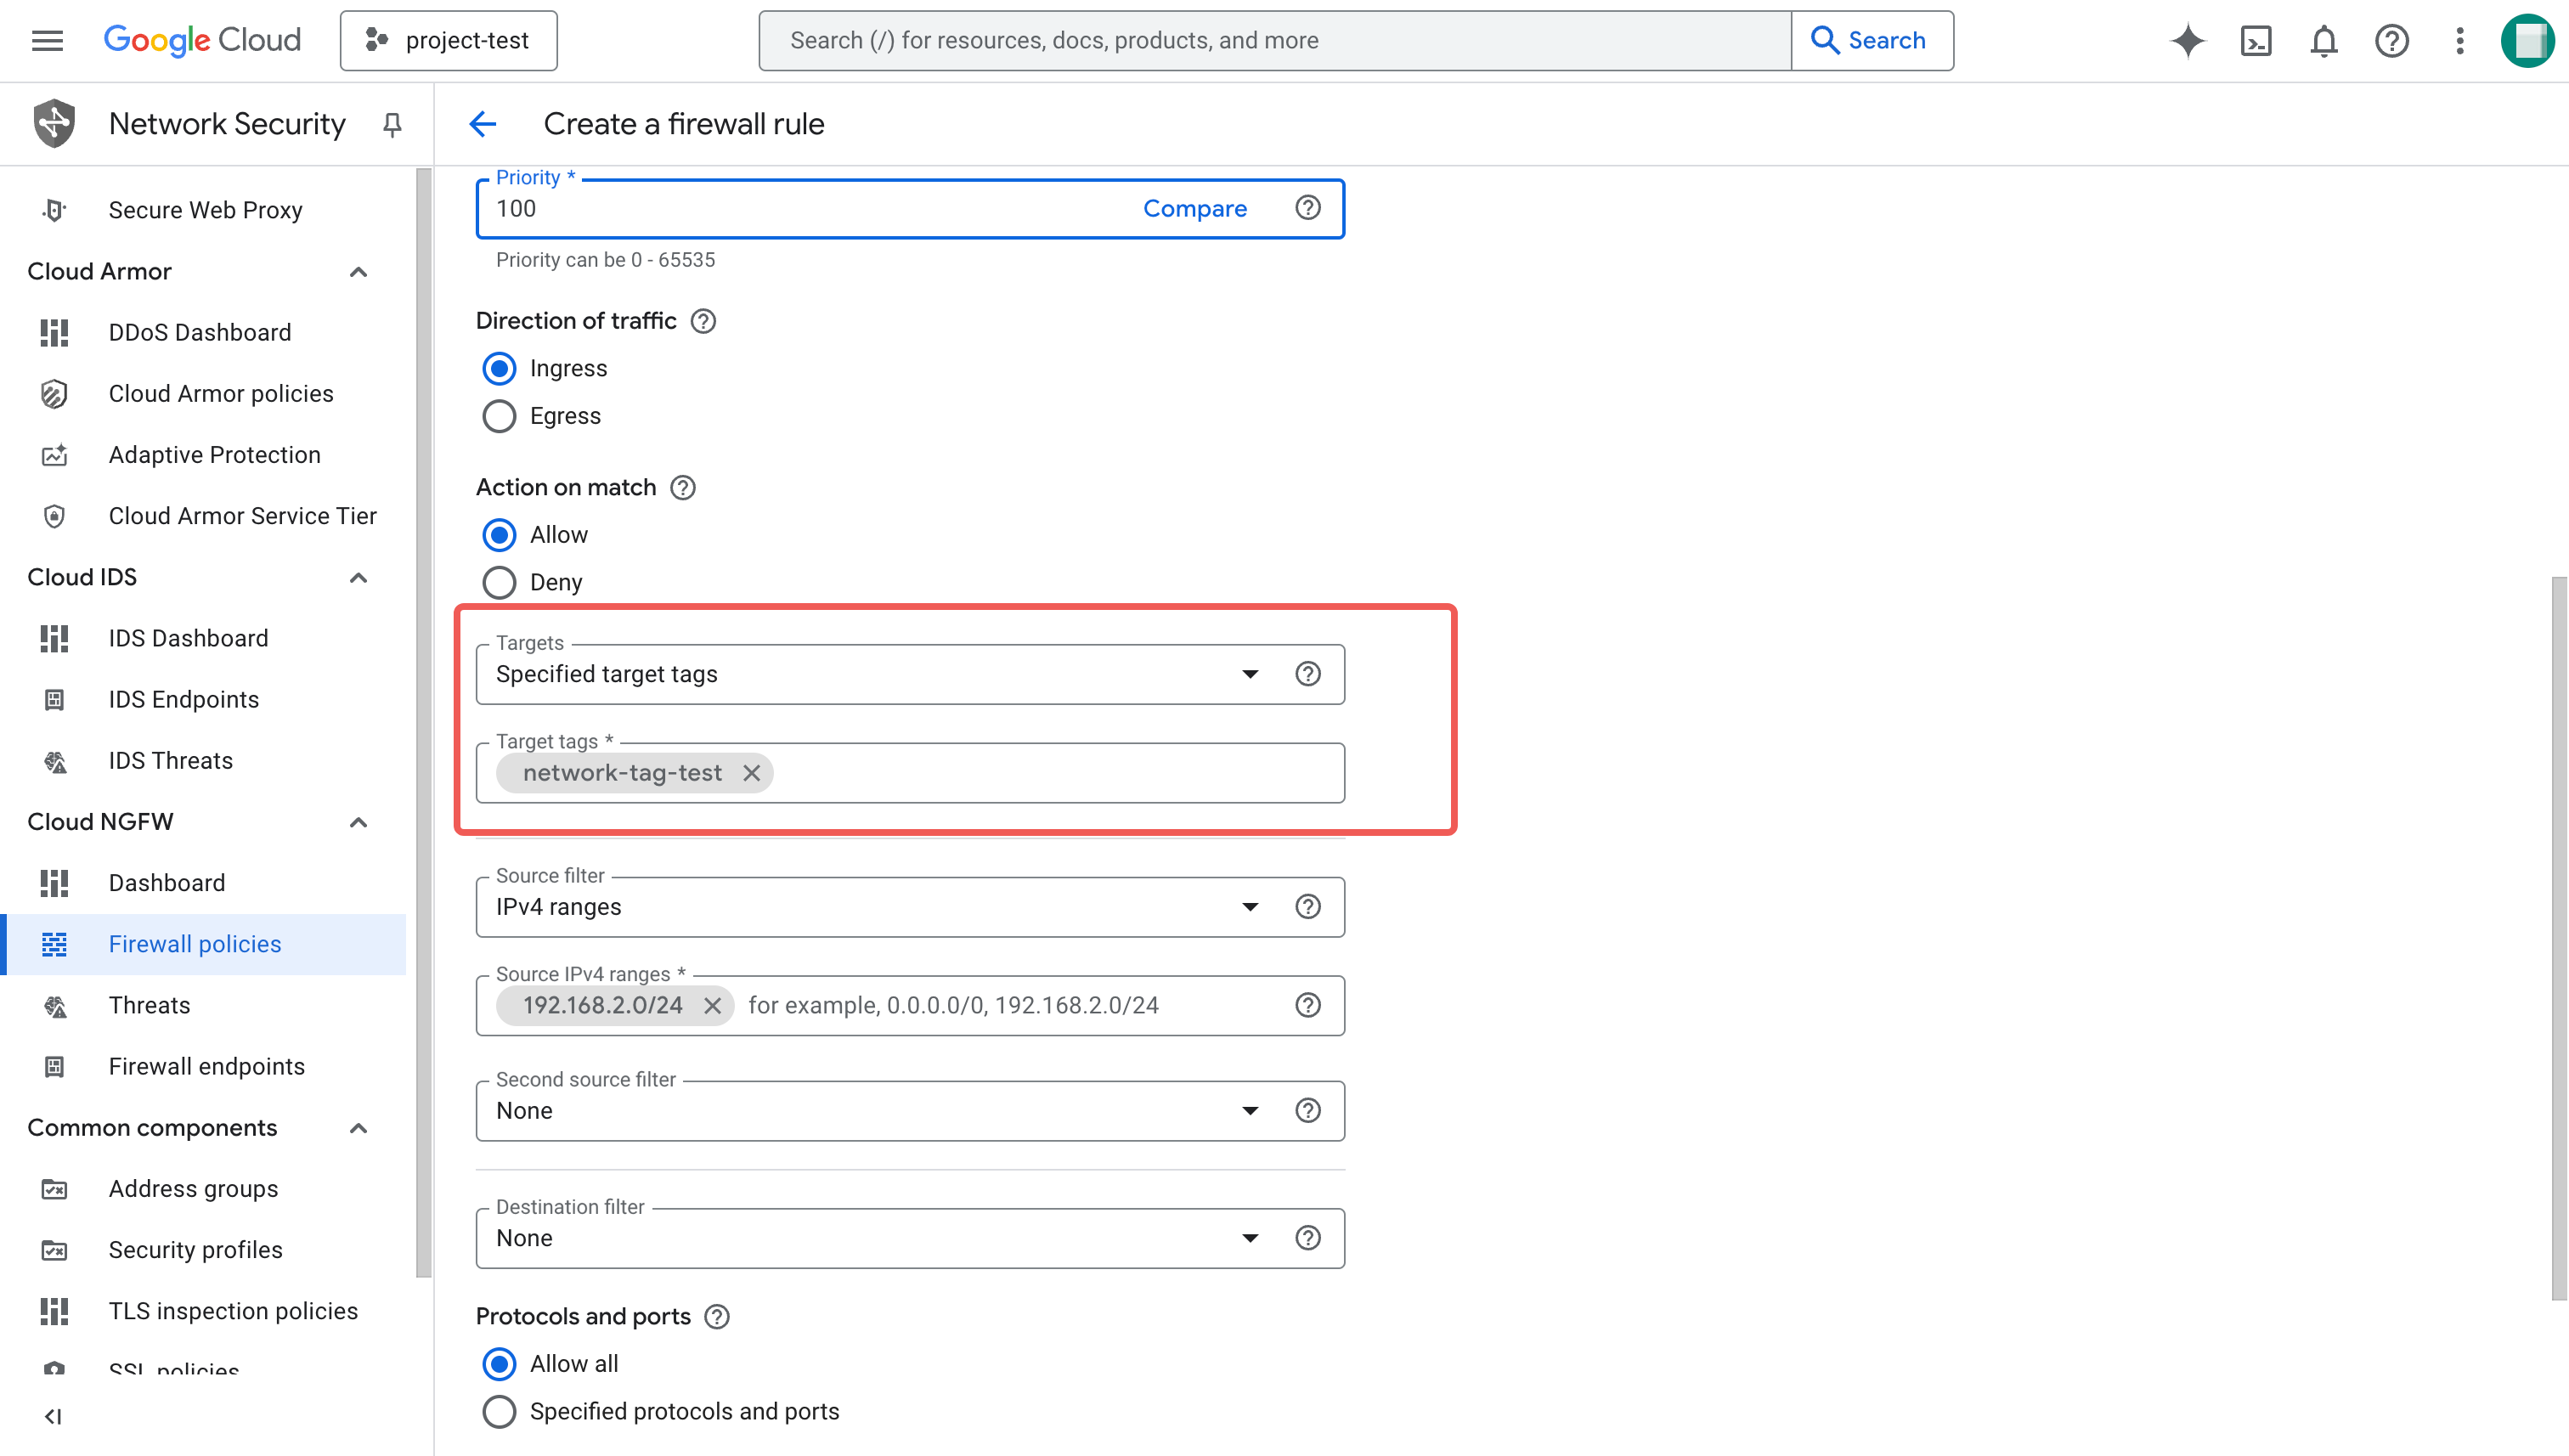This screenshot has width=2569, height=1456.
Task: Select the Egress traffic direction
Action: pyautogui.click(x=499, y=416)
